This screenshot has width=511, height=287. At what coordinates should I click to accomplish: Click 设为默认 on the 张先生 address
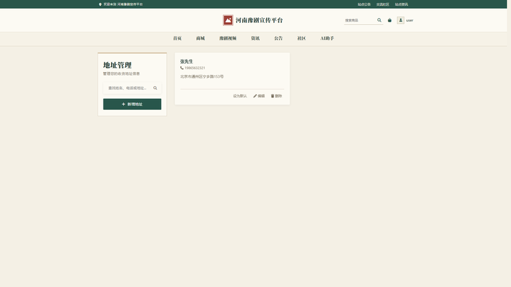coord(240,96)
